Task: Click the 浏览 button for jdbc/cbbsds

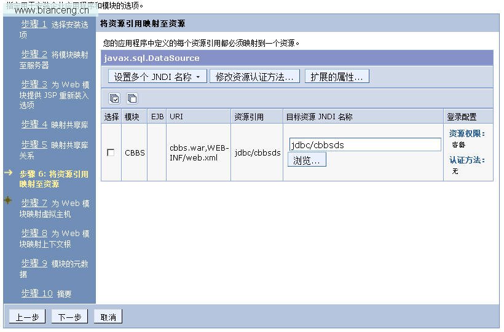Action: [x=307, y=160]
